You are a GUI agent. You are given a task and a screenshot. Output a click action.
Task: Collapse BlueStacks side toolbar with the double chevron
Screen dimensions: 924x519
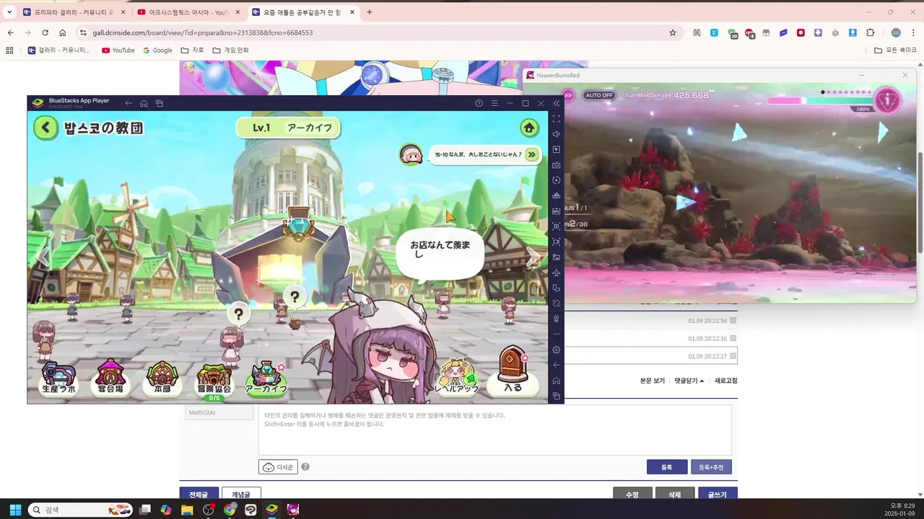pos(557,103)
